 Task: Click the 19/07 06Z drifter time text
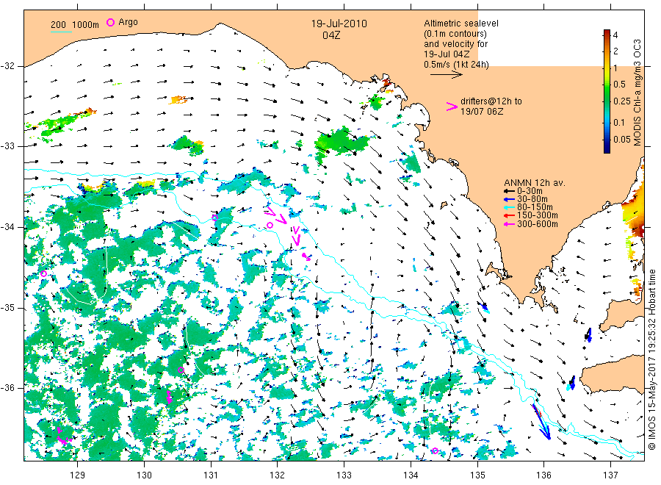(x=482, y=112)
